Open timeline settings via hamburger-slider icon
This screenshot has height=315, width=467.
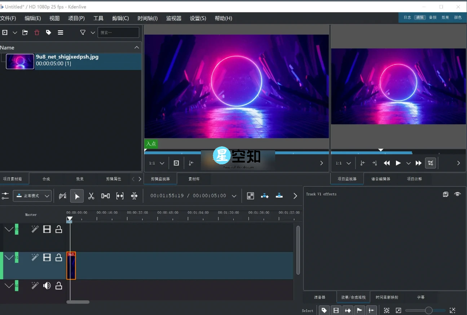(5, 196)
